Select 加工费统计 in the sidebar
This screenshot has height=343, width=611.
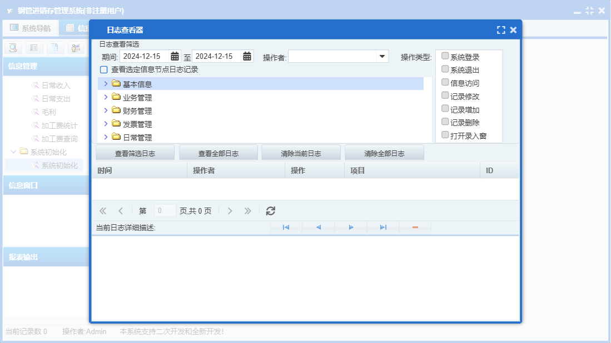59,125
